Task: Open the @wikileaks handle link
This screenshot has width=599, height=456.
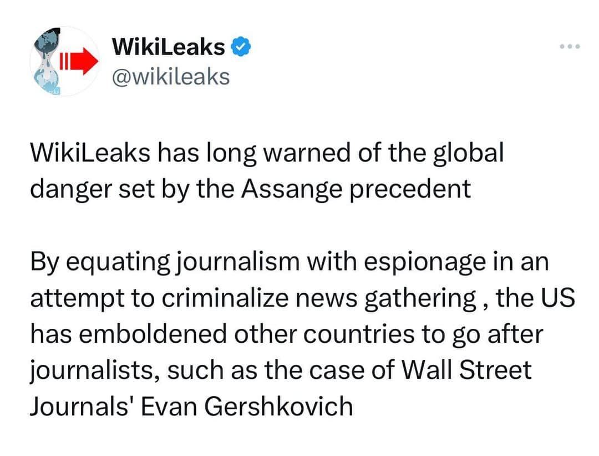Action: pos(171,77)
